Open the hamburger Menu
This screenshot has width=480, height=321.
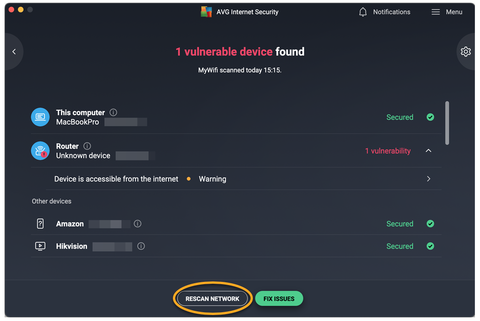[435, 12]
